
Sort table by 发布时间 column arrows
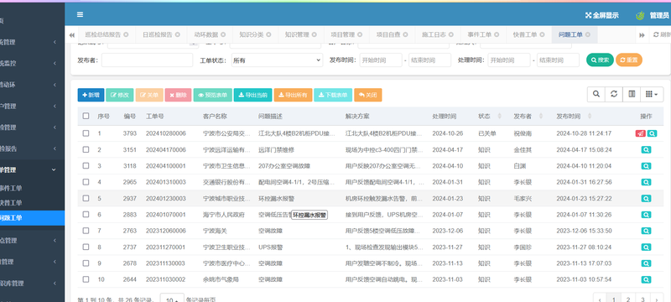590,117
